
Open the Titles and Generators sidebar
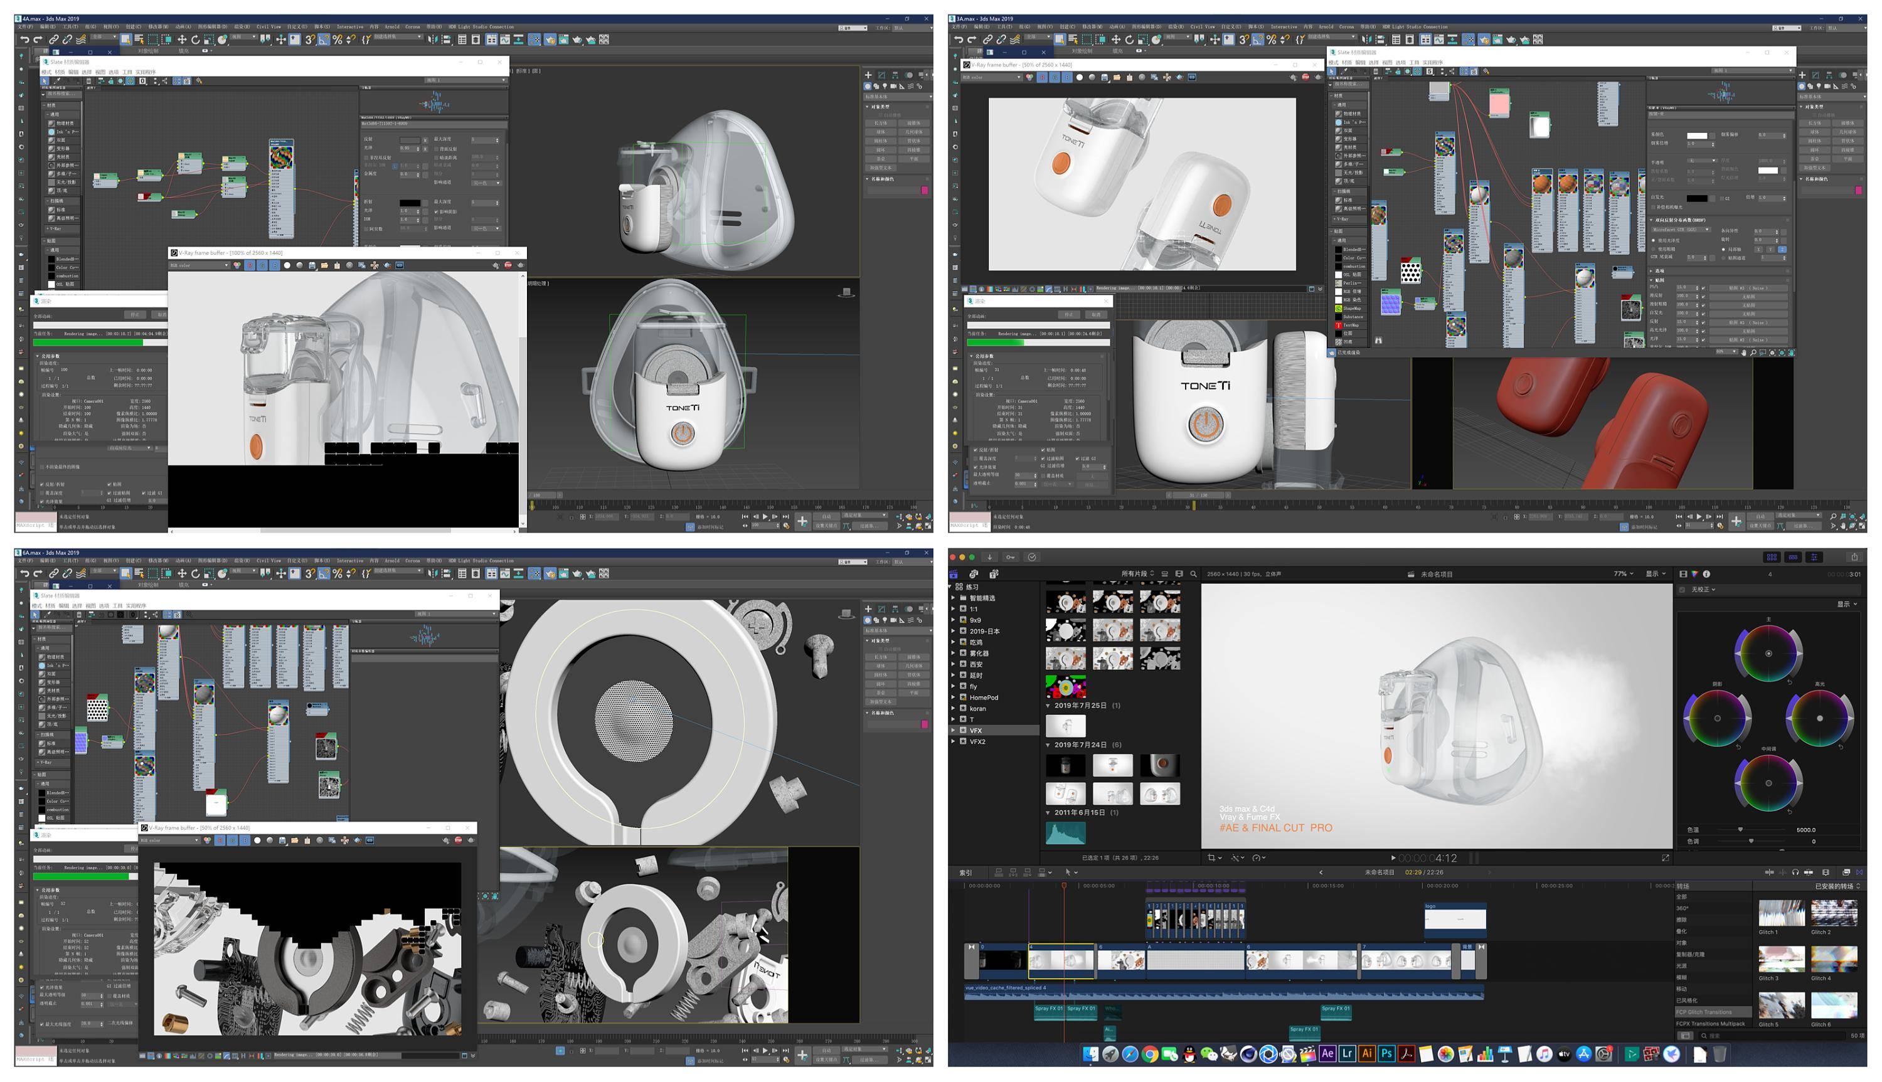(993, 574)
